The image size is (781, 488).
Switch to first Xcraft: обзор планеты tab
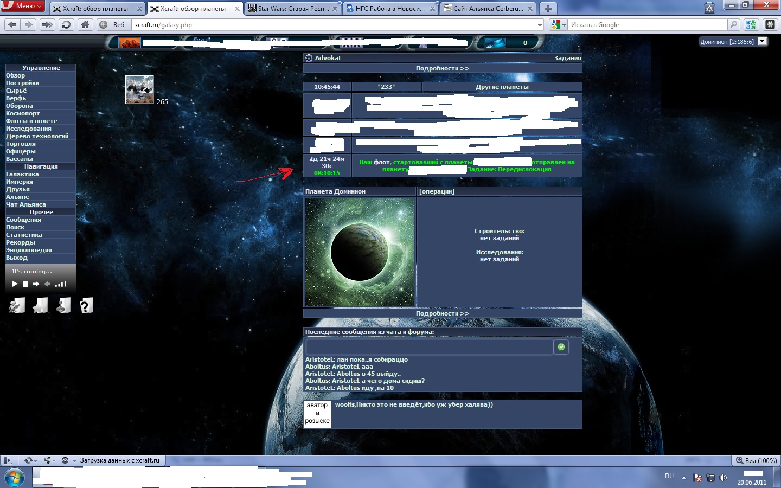[x=98, y=9]
